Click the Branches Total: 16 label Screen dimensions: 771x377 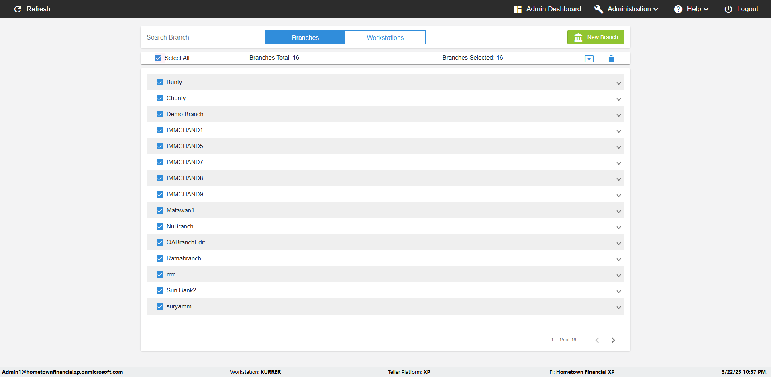click(x=274, y=58)
